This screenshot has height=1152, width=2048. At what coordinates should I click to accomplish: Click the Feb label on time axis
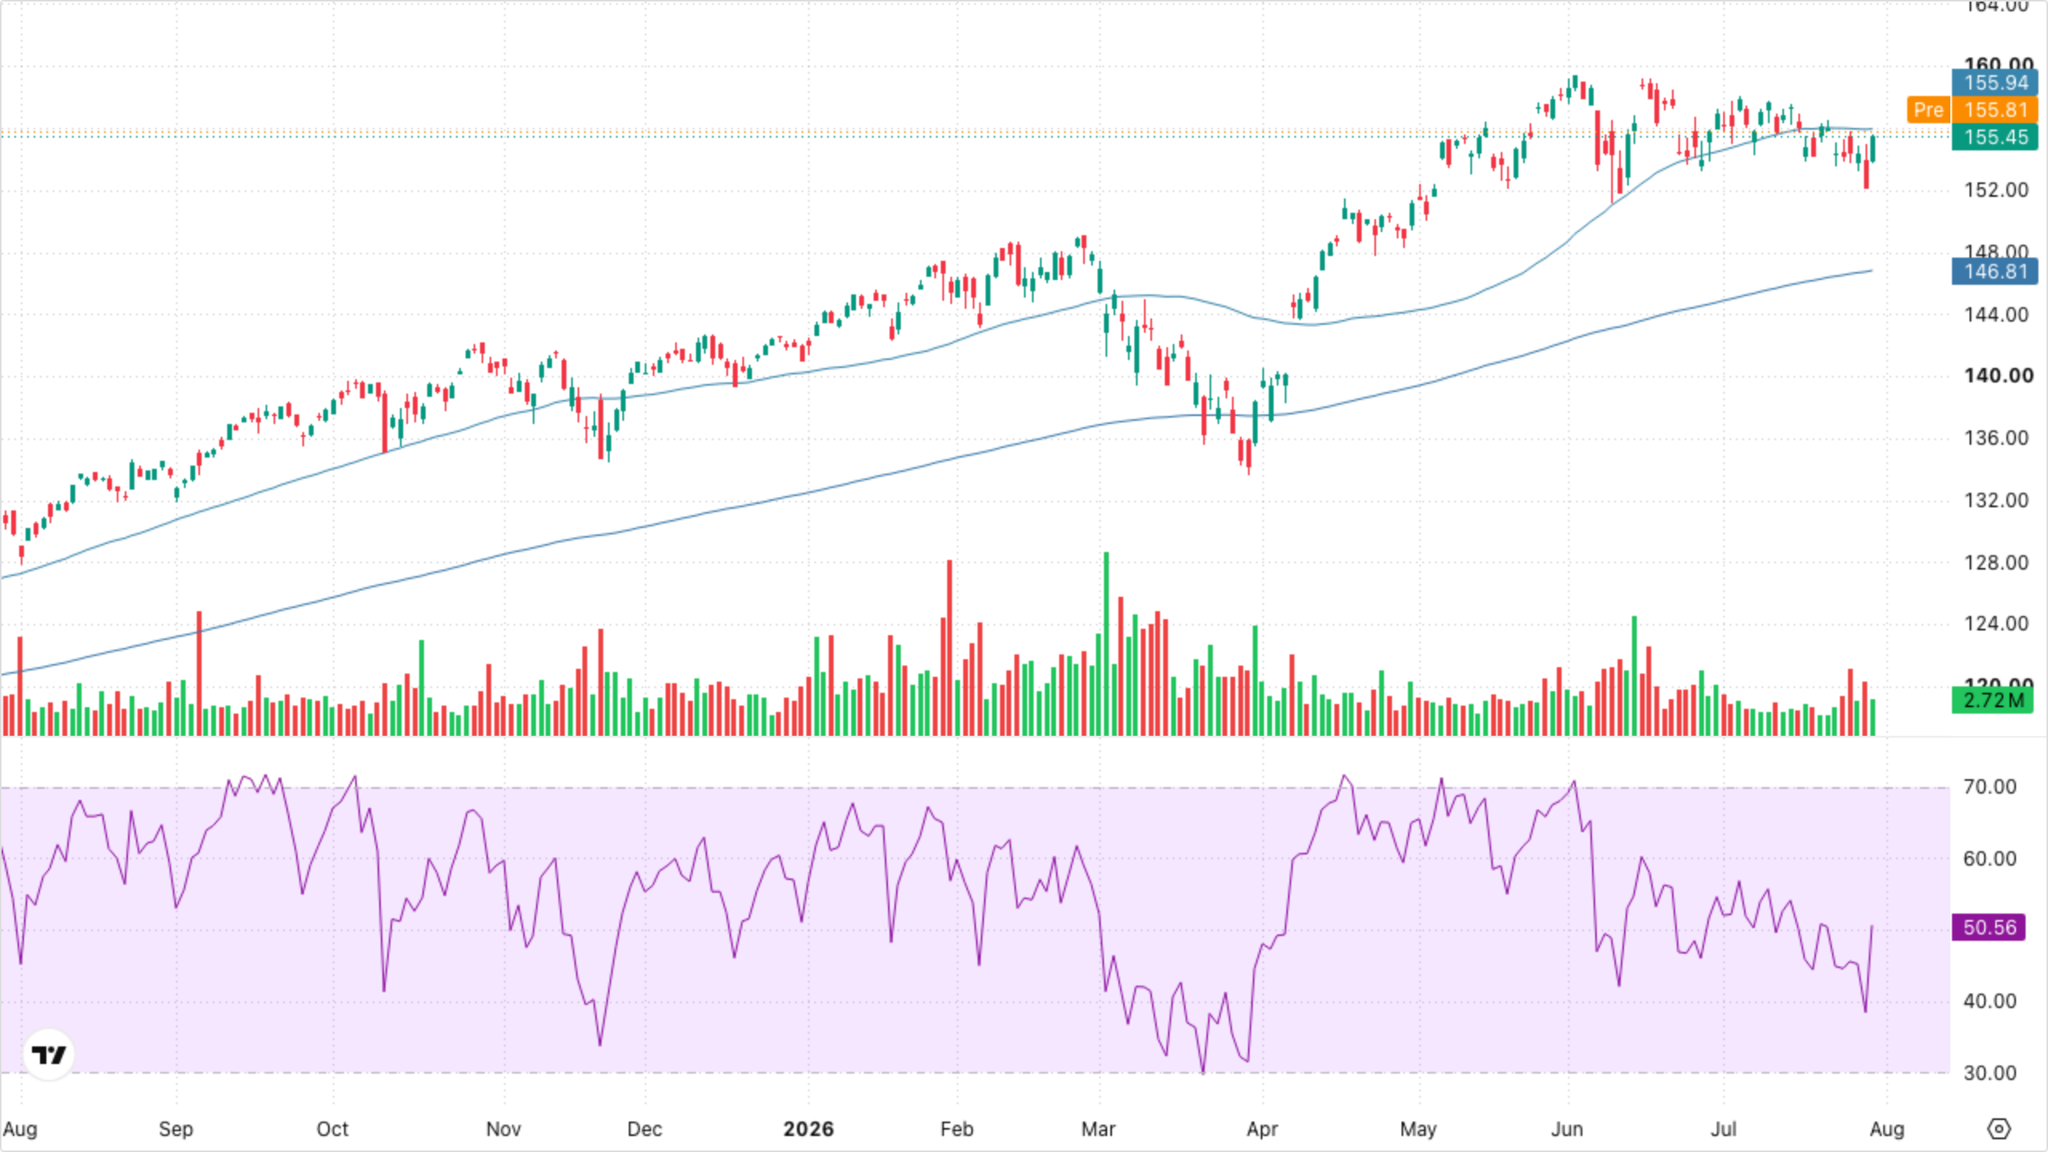tap(957, 1129)
